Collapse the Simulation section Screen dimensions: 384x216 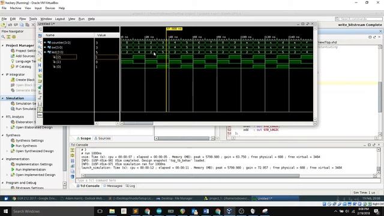tap(2, 98)
